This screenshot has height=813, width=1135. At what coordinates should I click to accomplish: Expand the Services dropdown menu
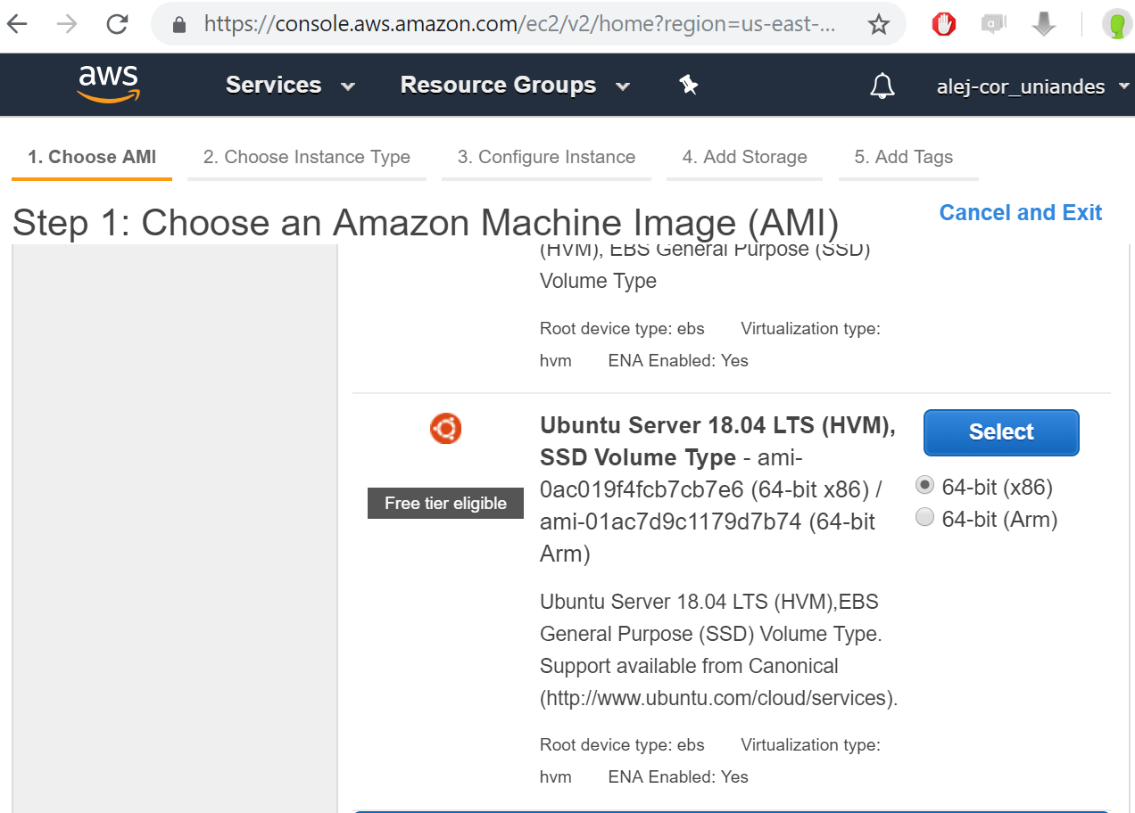(x=290, y=85)
